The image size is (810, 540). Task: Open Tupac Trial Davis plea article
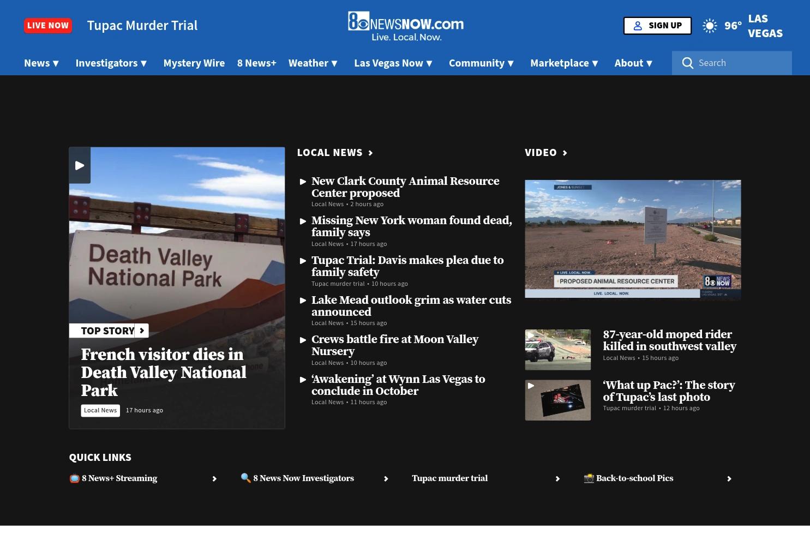pyautogui.click(x=407, y=266)
